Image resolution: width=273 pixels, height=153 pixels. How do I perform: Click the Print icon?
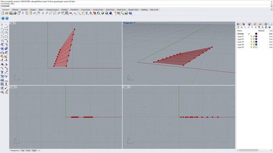(15, 13)
